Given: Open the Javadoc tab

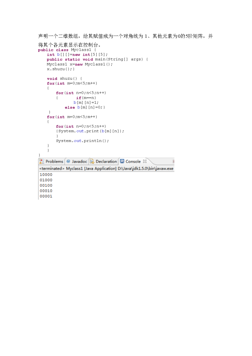Looking at the screenshot, I should pos(77,161).
